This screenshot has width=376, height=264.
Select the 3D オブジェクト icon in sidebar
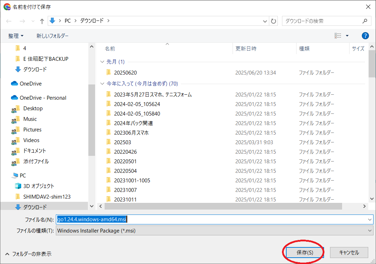[x=18, y=186]
